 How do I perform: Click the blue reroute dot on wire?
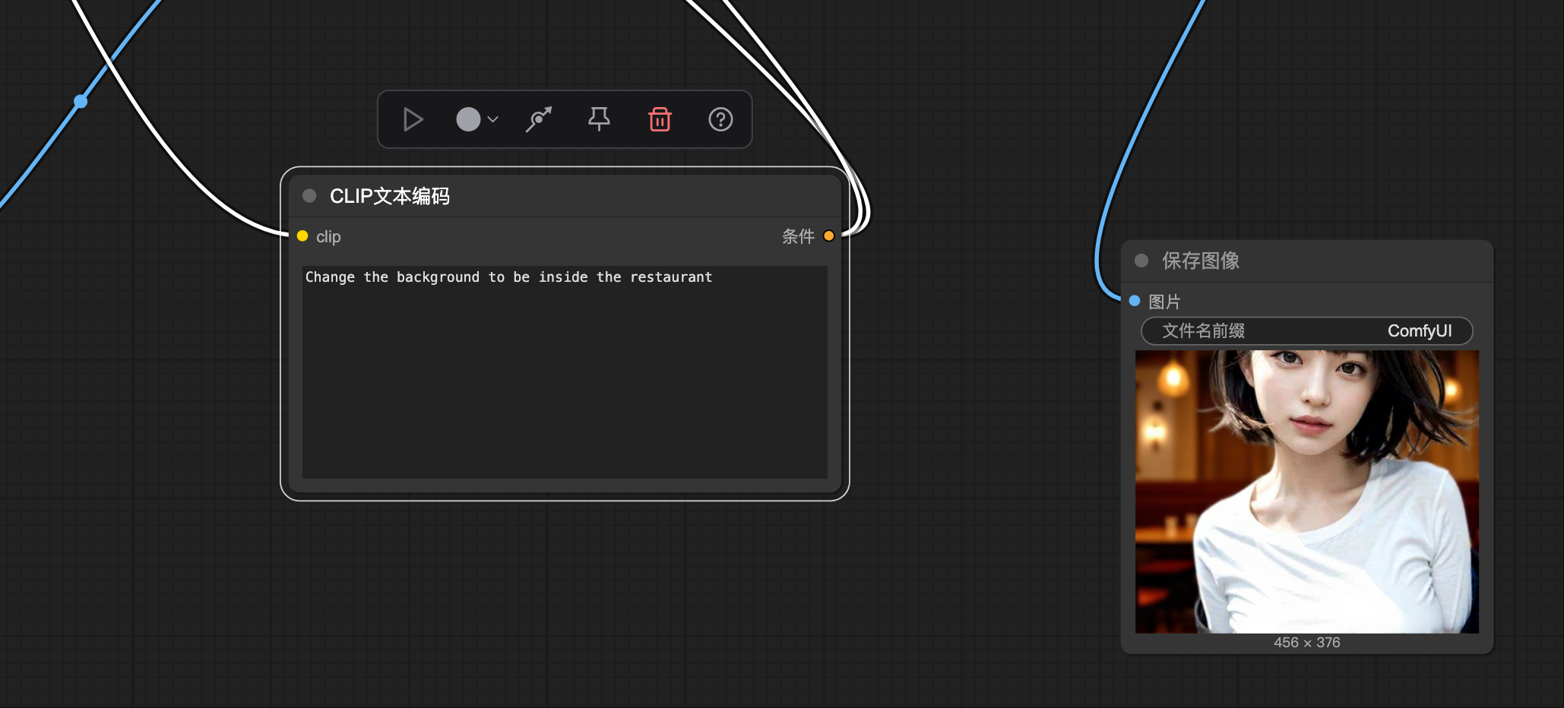point(81,101)
